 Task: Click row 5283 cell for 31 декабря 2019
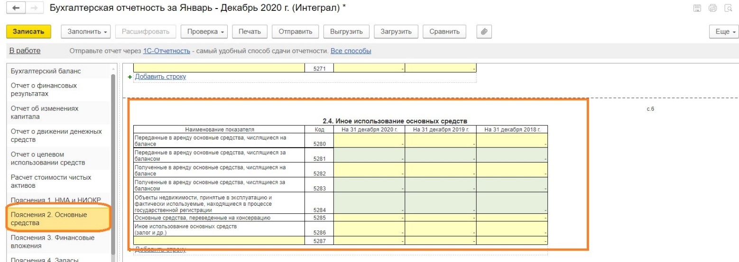pos(441,185)
